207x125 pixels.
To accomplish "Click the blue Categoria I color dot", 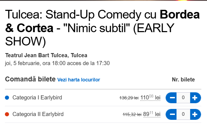I will (x=7, y=98).
